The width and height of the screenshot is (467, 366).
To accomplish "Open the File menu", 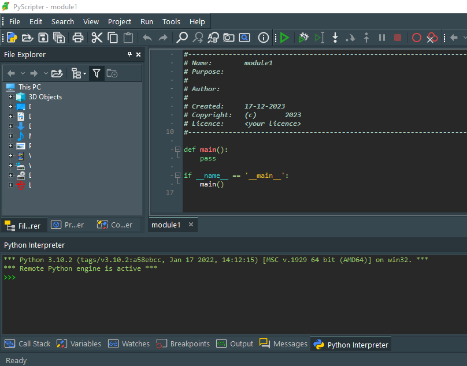I will (14, 22).
